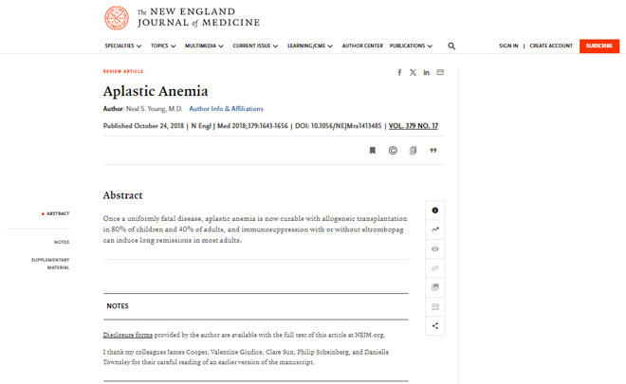Open the eye view icon in side panel
The width and height of the screenshot is (626, 384).
coord(435,248)
